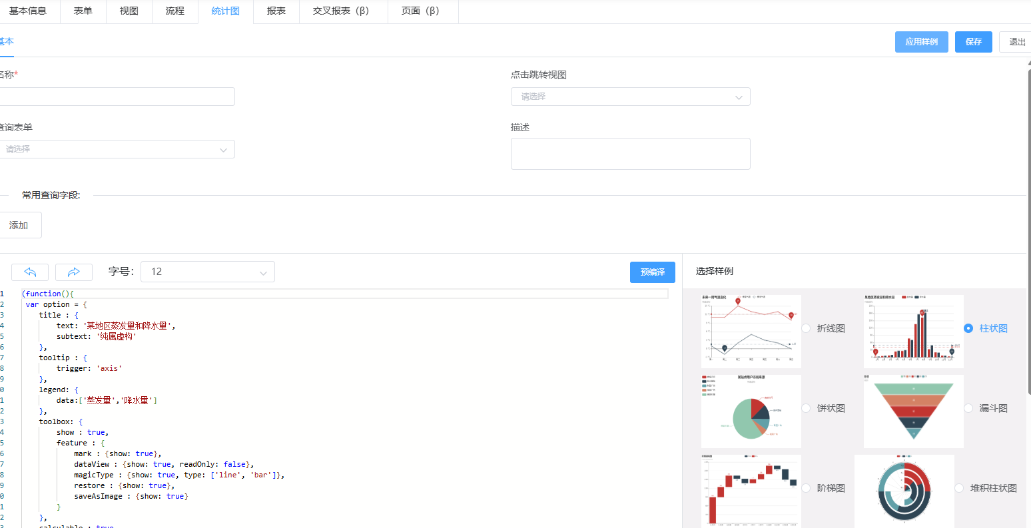Click the 退出 button
Image resolution: width=1031 pixels, height=528 pixels.
point(1016,42)
